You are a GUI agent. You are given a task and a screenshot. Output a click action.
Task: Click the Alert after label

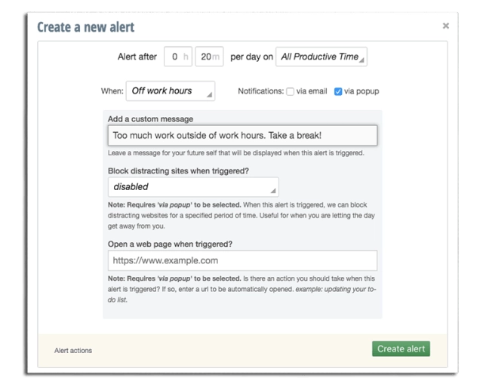[x=137, y=57]
